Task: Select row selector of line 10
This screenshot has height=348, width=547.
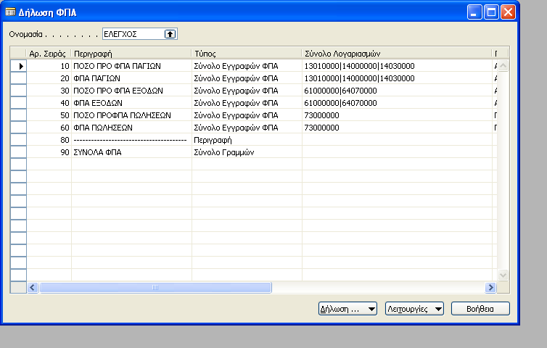Action: point(18,66)
